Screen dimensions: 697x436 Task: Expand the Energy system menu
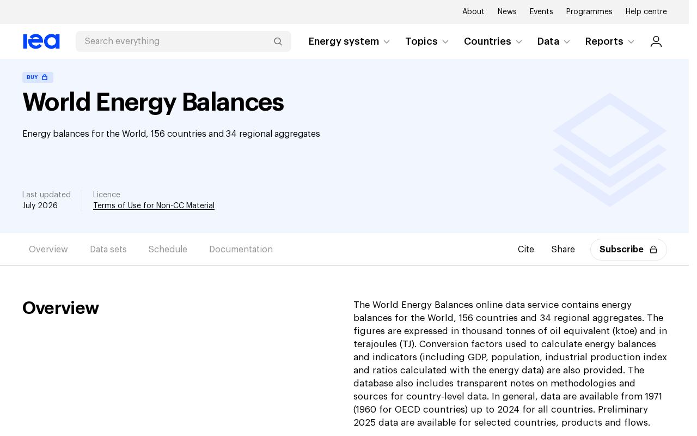click(350, 41)
